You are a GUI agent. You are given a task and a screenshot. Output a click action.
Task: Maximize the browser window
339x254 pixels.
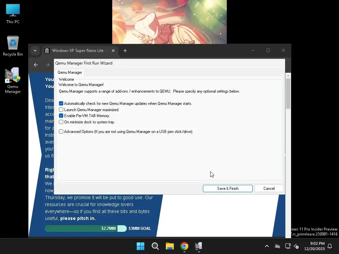click(x=268, y=51)
